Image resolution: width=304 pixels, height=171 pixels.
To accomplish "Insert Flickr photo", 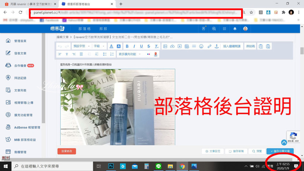I will pos(148,54).
